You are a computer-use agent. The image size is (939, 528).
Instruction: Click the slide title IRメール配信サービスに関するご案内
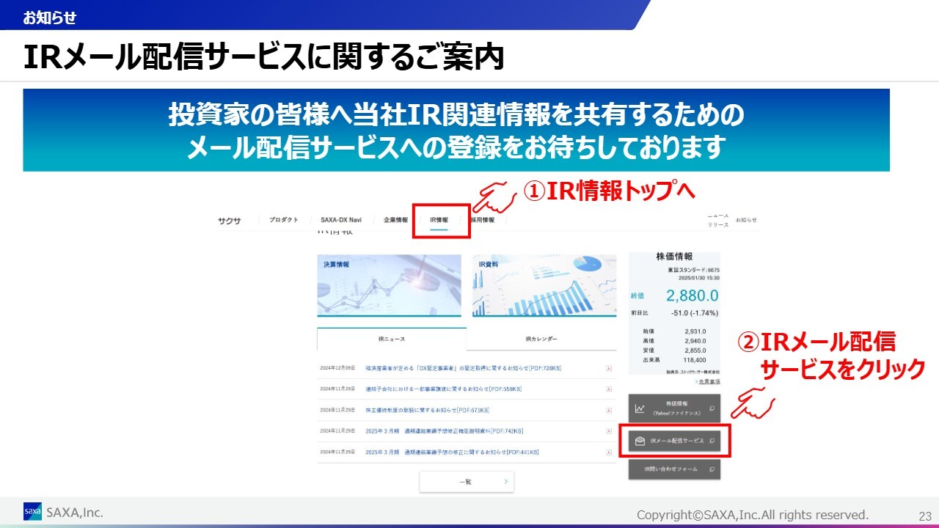tap(263, 58)
